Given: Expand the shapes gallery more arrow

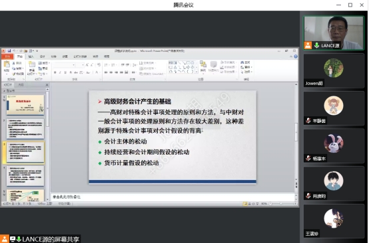Looking at the screenshot, I should tap(196, 72).
